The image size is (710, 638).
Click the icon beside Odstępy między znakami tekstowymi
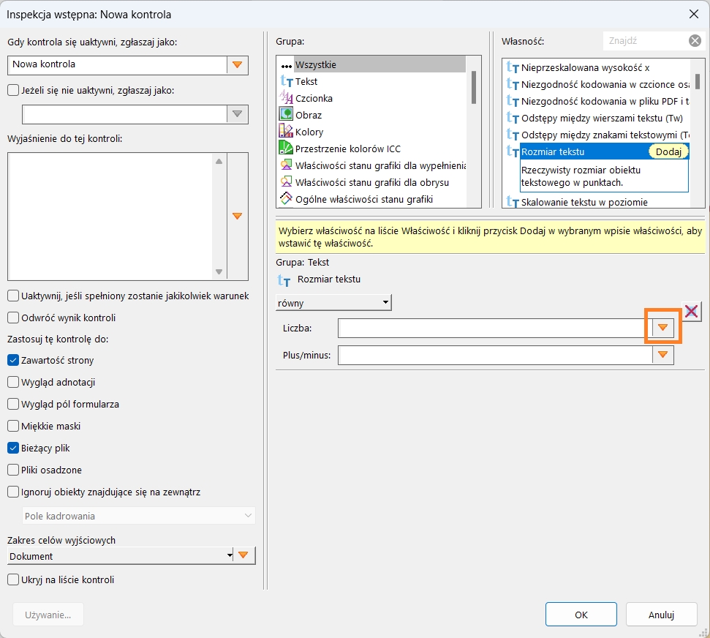pos(513,135)
